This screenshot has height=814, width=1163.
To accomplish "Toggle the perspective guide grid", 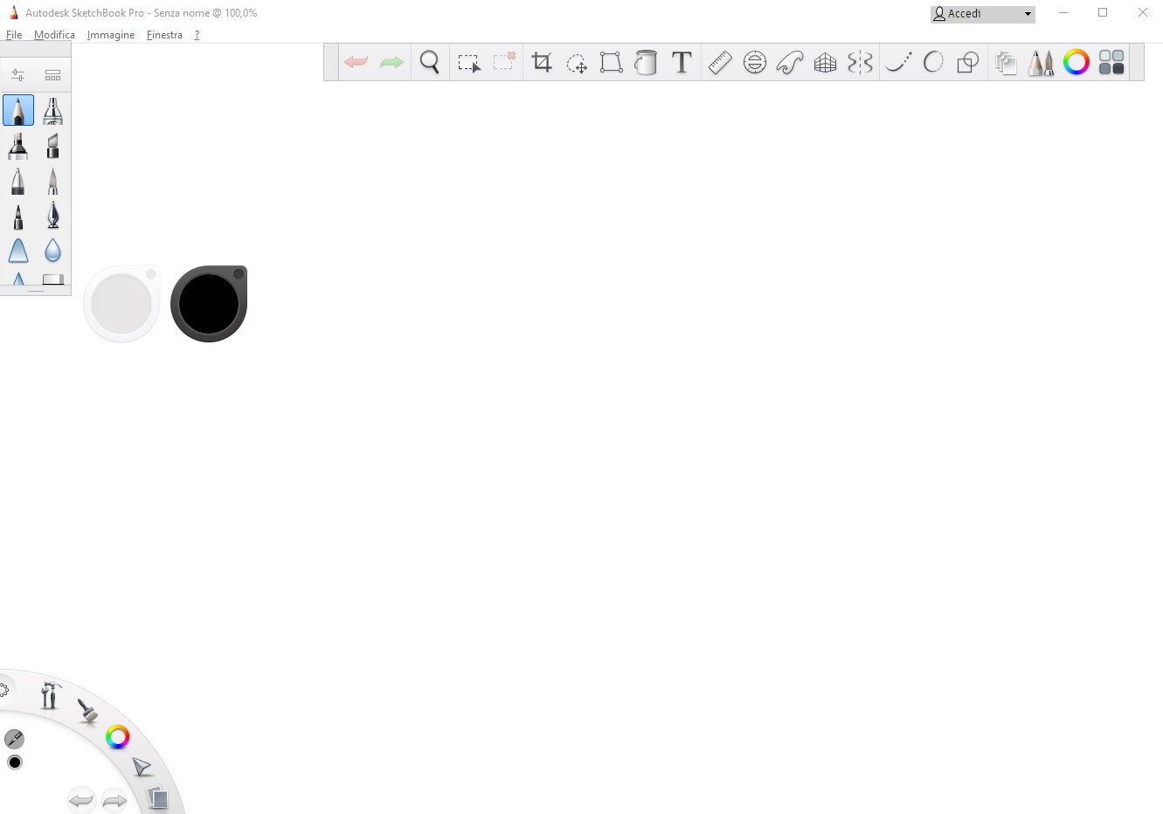I will click(x=825, y=62).
